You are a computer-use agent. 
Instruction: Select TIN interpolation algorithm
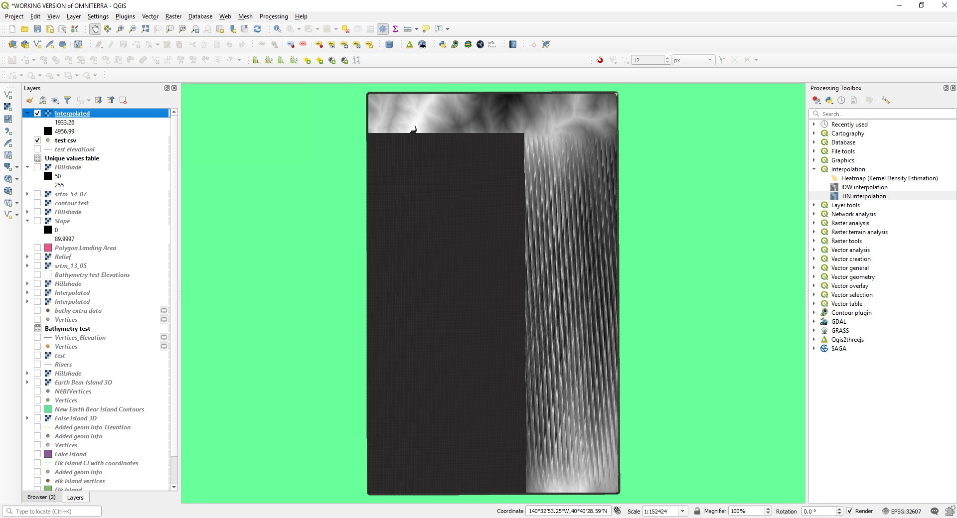[863, 196]
